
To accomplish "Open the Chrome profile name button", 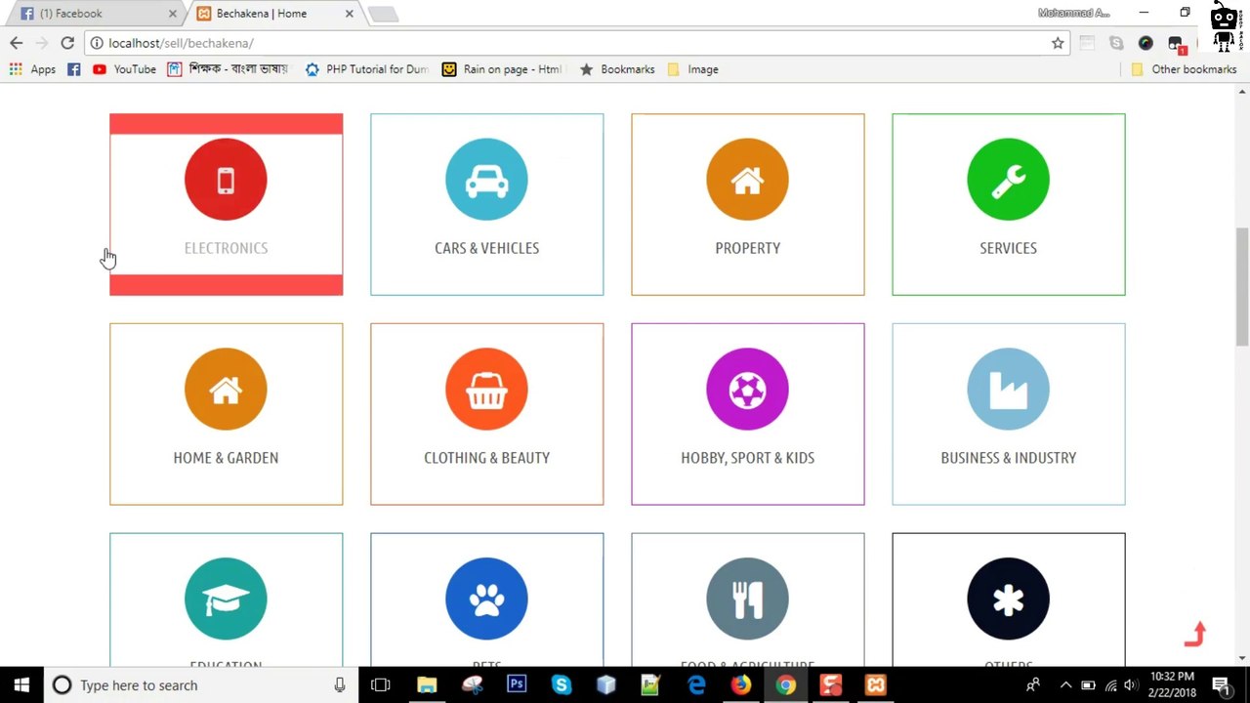I will click(1074, 13).
